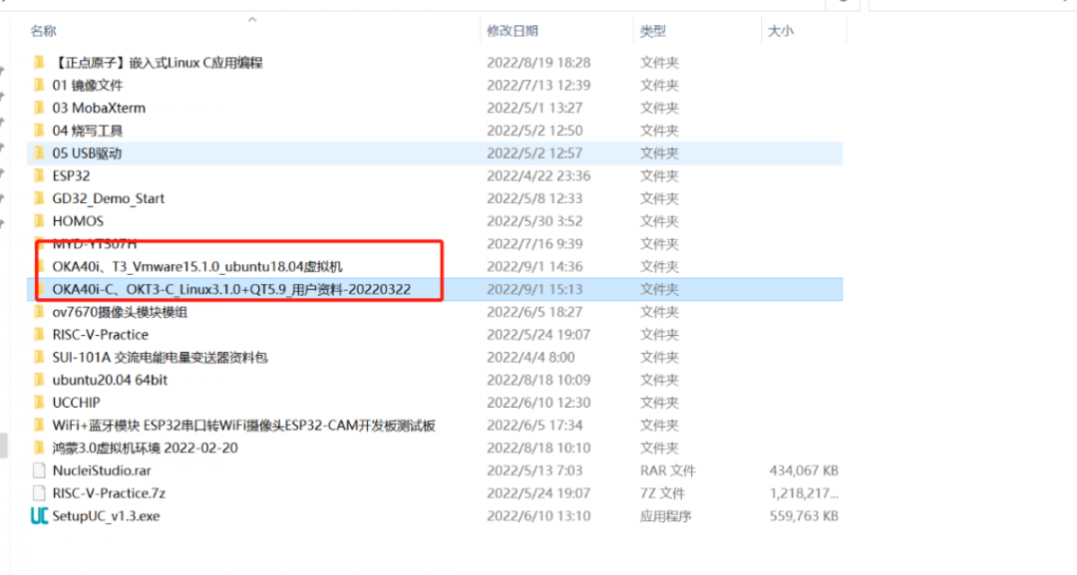This screenshot has width=1077, height=575.
Task: Click 7Z 文件 type cell
Action: 662,493
